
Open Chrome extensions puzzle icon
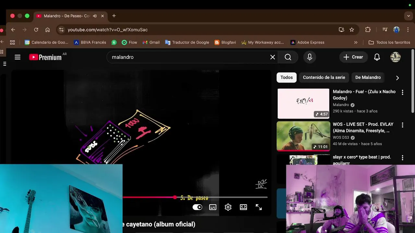[x=368, y=30]
